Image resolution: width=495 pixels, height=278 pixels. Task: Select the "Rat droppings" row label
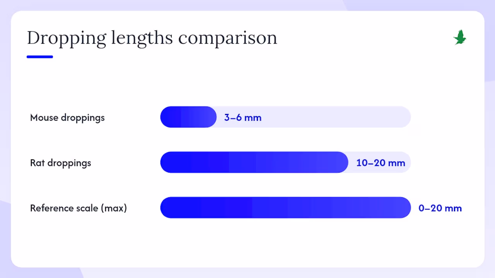61,163
